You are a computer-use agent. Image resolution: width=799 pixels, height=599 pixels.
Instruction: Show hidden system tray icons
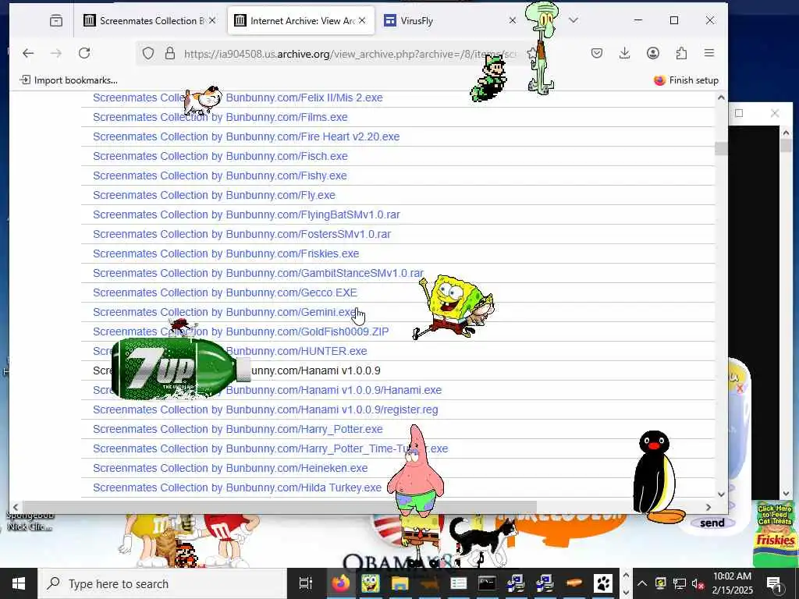[642, 583]
